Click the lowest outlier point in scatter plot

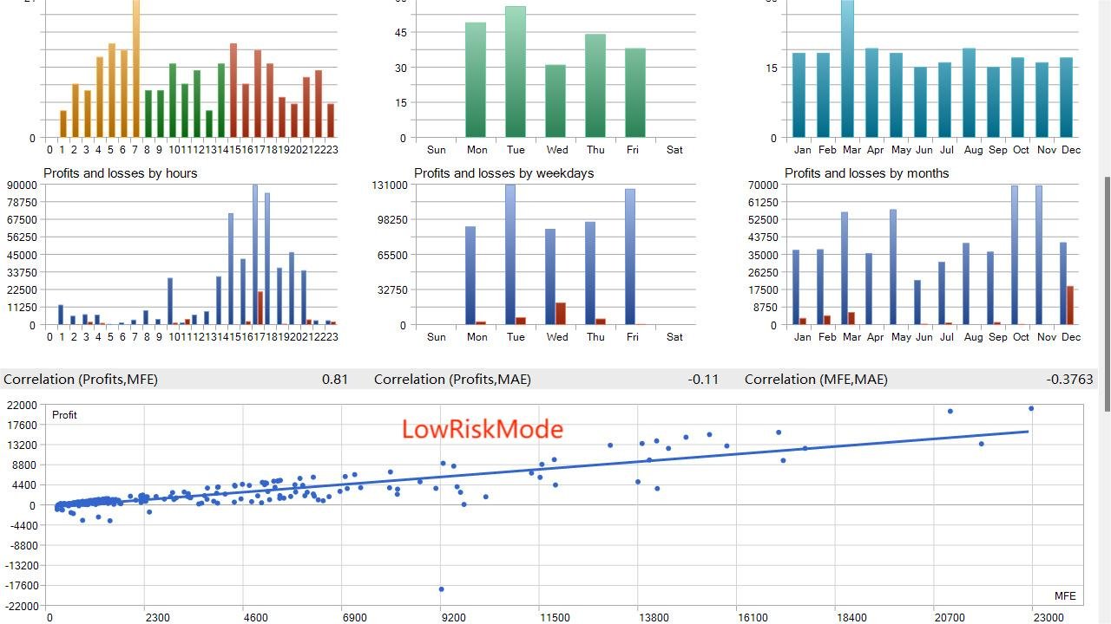[441, 589]
